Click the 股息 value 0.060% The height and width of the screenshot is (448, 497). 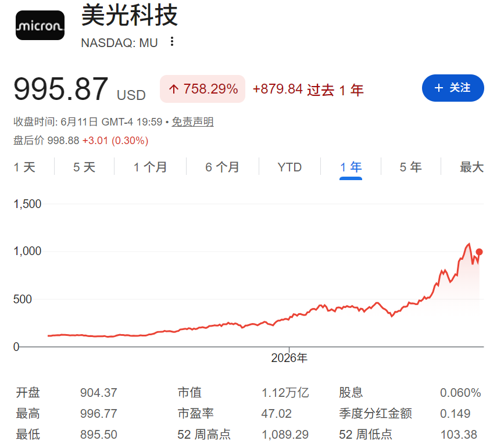coord(460,393)
